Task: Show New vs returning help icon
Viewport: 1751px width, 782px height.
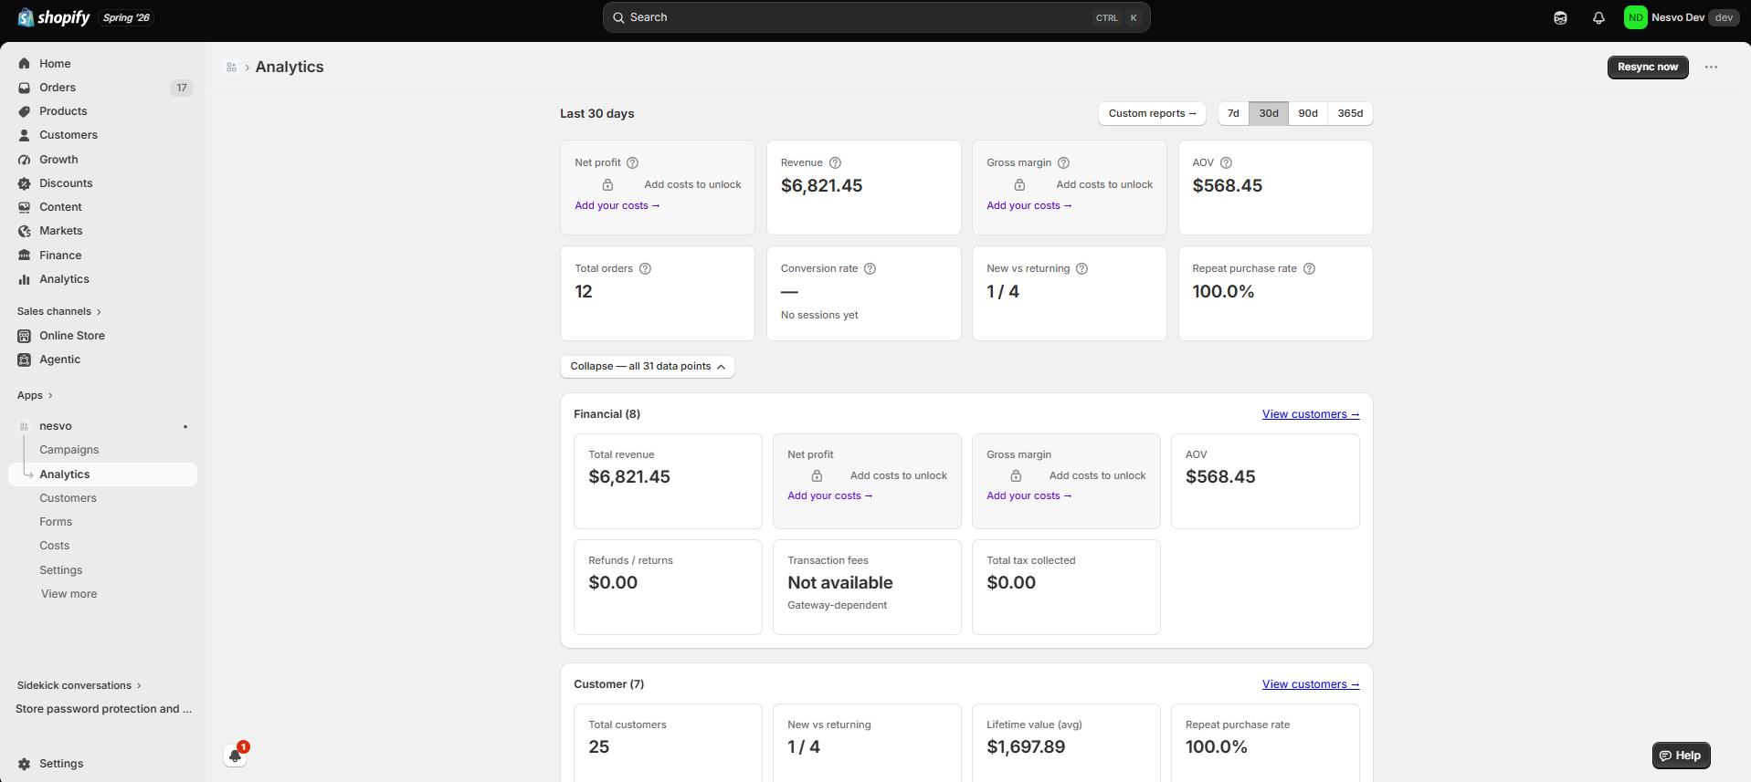Action: click(x=1081, y=268)
